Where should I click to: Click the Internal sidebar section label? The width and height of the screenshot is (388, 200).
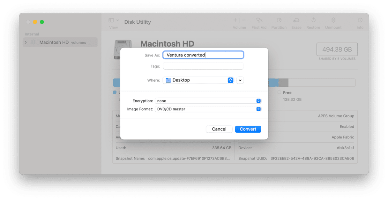[32, 34]
